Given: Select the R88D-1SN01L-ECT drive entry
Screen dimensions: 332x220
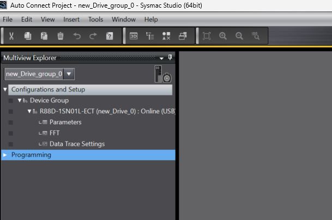Looking at the screenshot, I should tap(107, 111).
